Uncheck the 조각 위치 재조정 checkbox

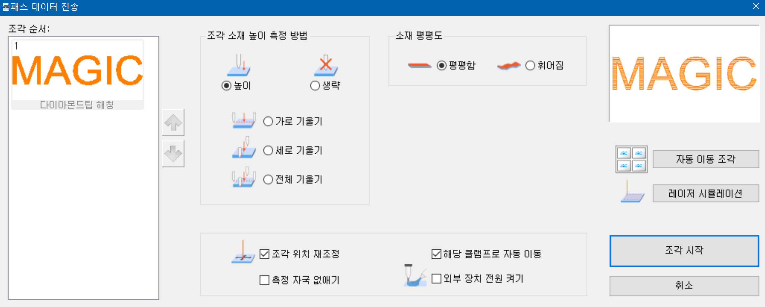click(264, 254)
